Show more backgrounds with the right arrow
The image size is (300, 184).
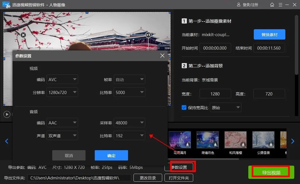click(x=293, y=141)
